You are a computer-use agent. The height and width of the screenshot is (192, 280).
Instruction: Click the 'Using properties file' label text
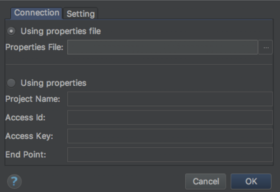[x=61, y=32]
